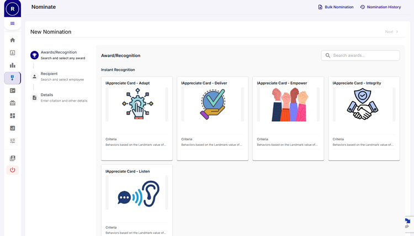
Task: Select IAppreciate Card - Listen title
Action: (128, 171)
